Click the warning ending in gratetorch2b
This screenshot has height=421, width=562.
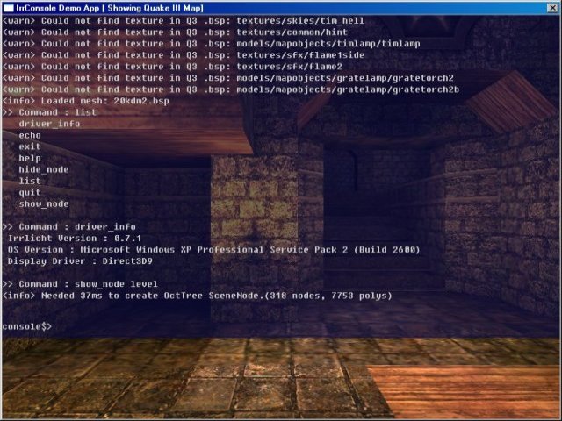(231, 89)
